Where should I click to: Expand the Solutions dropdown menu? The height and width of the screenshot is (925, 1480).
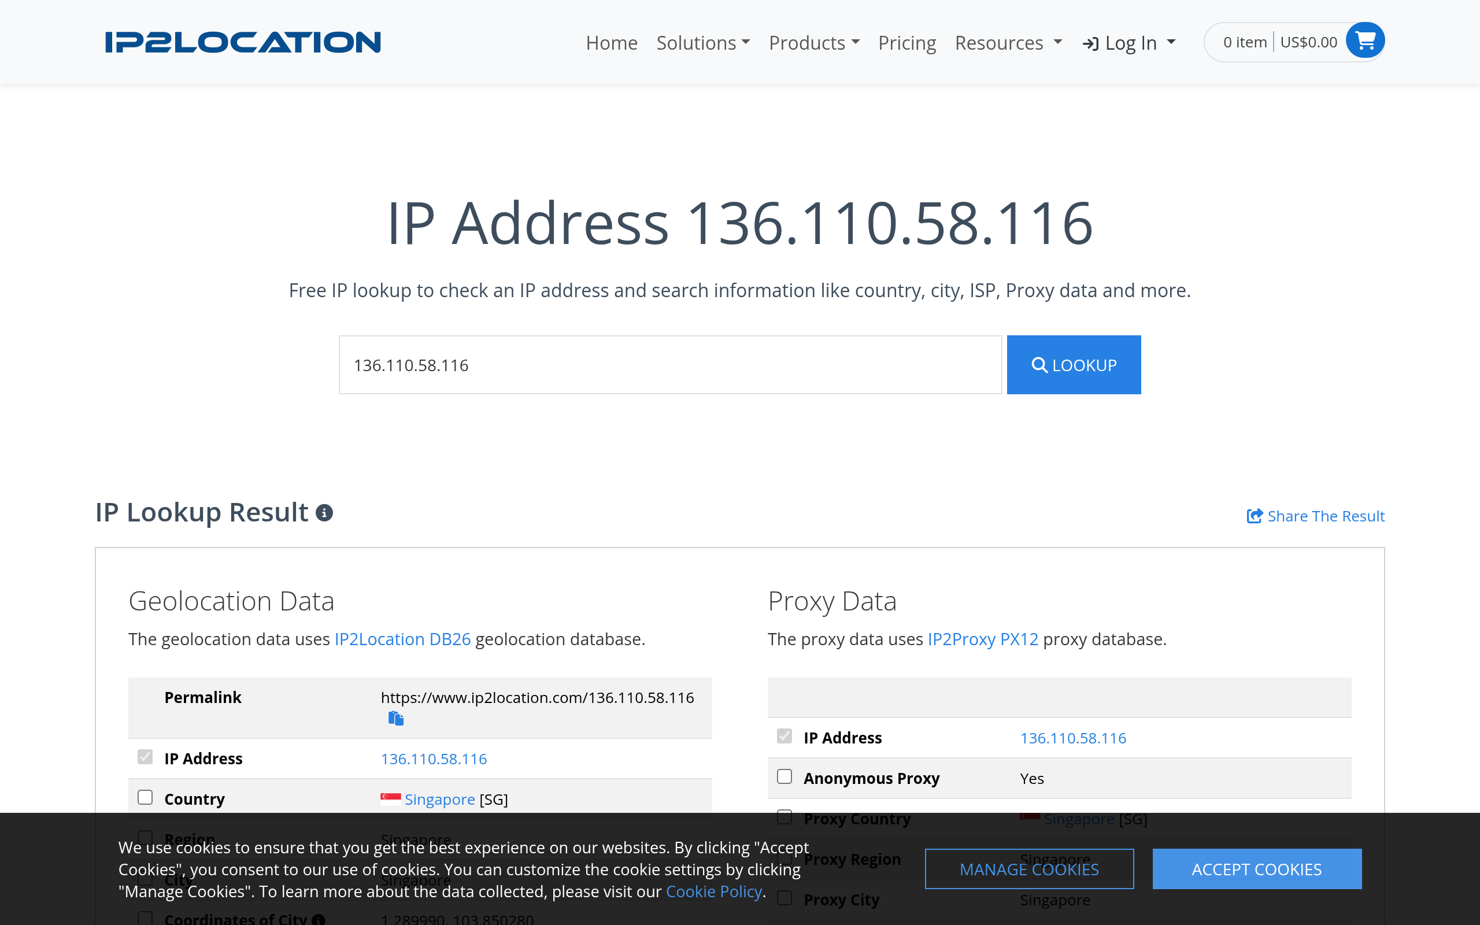[702, 43]
